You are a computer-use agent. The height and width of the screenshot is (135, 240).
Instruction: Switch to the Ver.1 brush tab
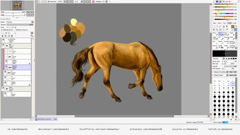(x=225, y=23)
